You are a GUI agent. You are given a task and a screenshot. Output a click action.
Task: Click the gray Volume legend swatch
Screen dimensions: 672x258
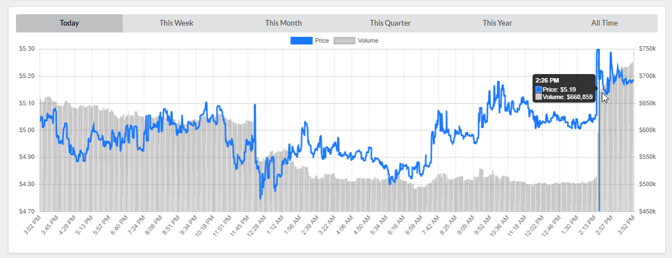tap(344, 41)
